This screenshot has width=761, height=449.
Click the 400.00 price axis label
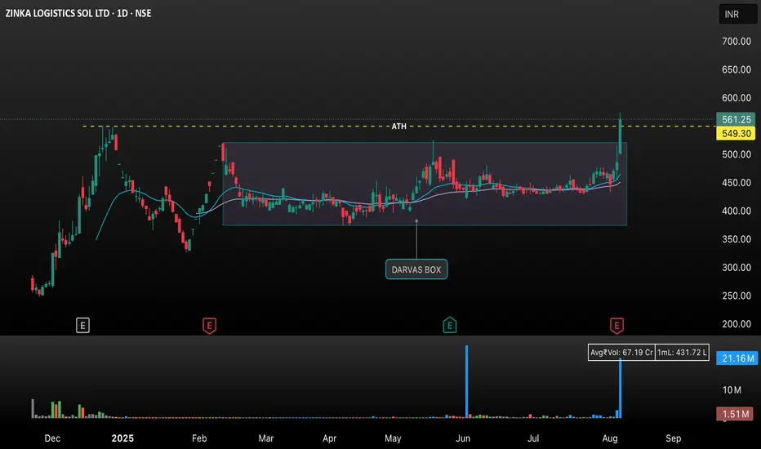point(737,211)
